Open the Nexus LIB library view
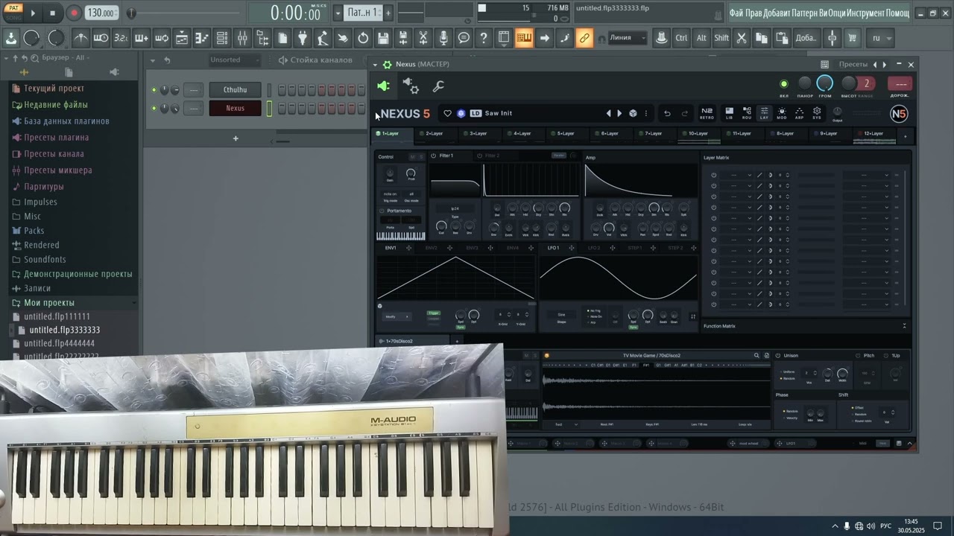The image size is (954, 536). click(729, 113)
